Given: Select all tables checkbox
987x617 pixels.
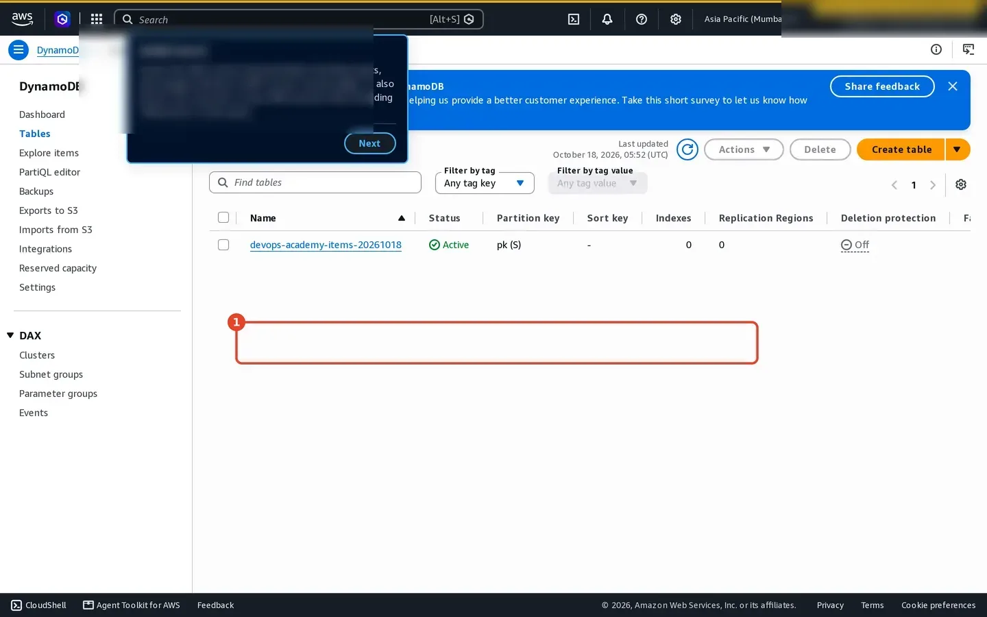Looking at the screenshot, I should tap(223, 217).
